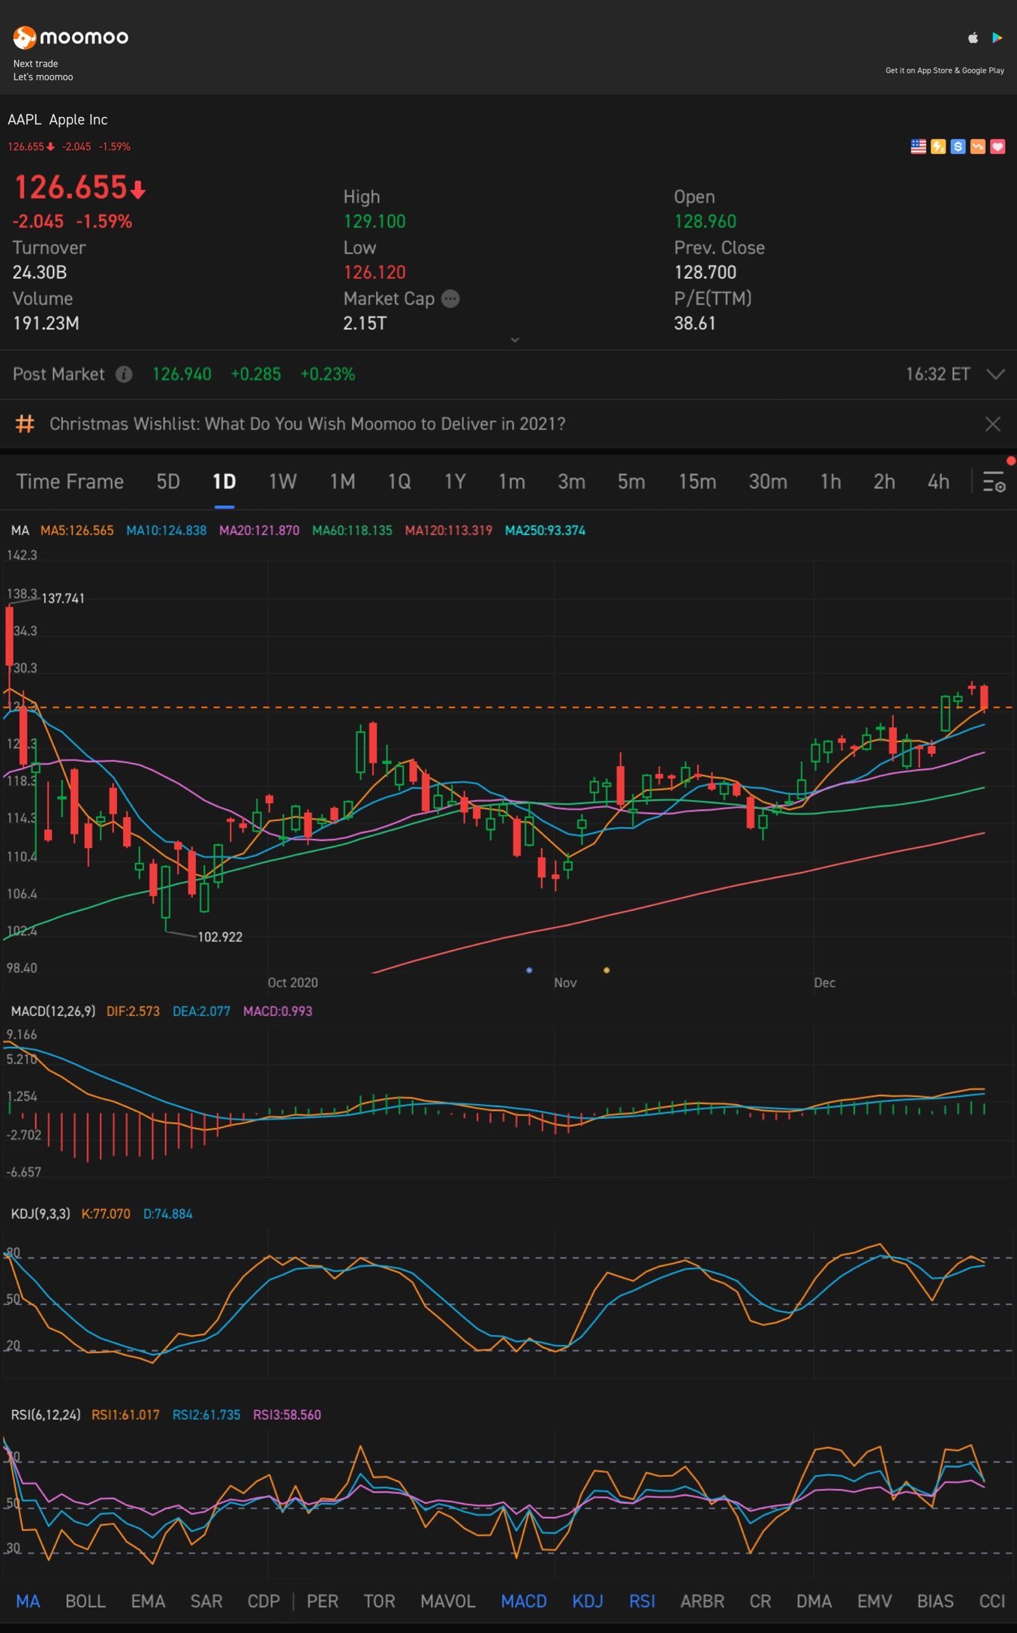Toggle the KDJ indicator at bottom

pos(588,1601)
